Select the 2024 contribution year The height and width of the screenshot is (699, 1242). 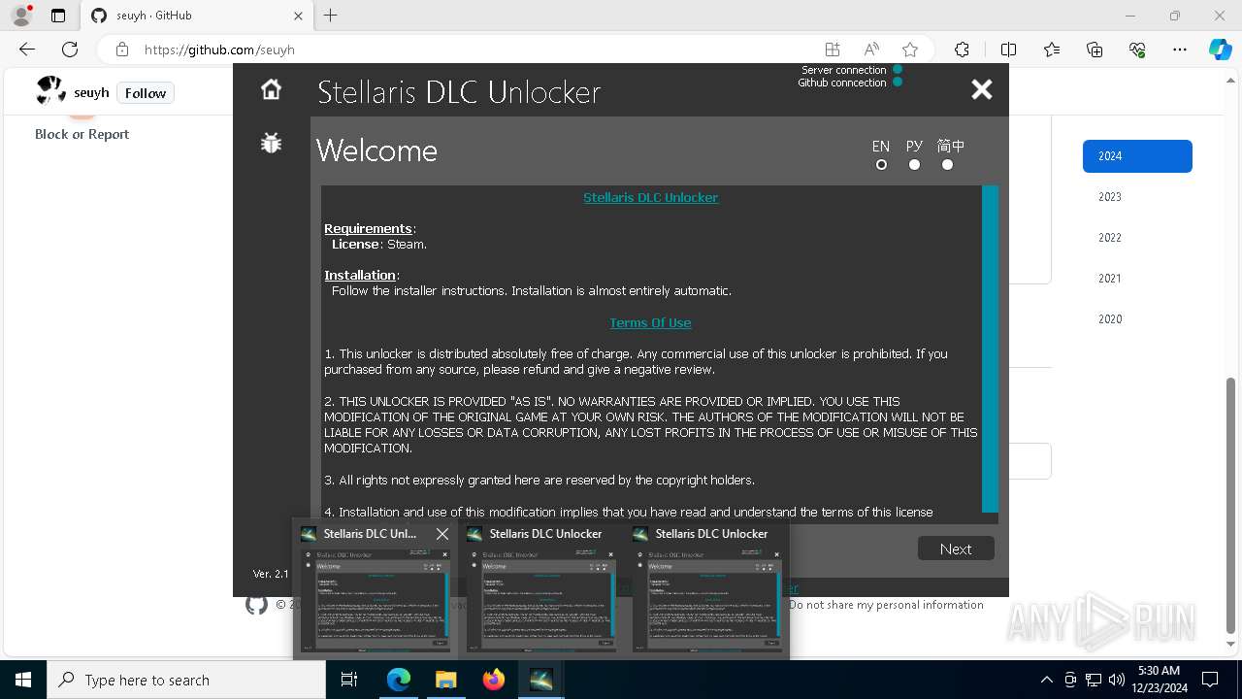point(1137,156)
